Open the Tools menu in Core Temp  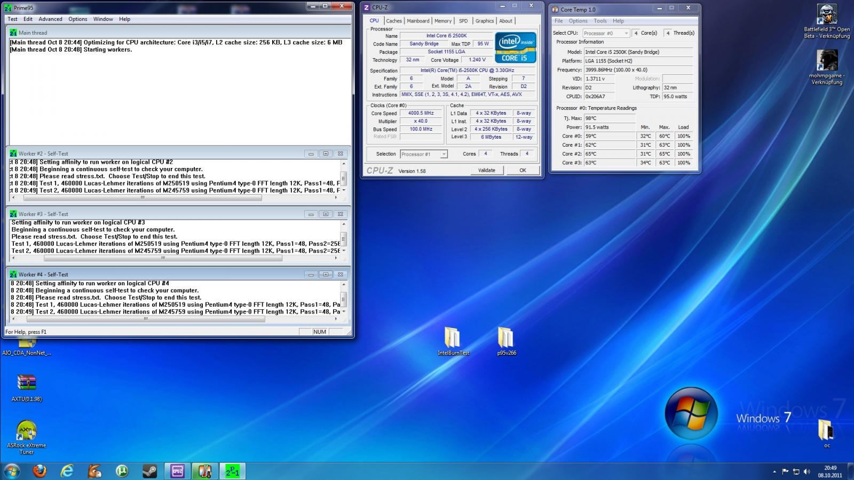(600, 21)
